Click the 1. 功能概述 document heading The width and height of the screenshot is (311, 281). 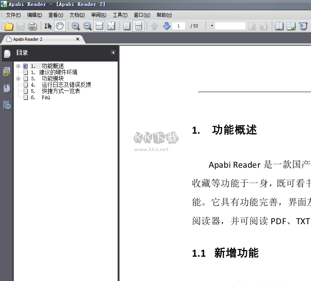tap(224, 130)
